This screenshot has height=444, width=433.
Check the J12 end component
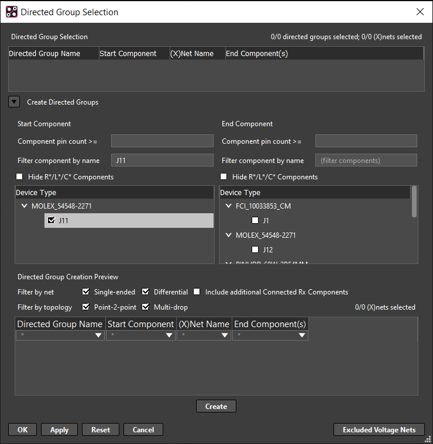255,249
